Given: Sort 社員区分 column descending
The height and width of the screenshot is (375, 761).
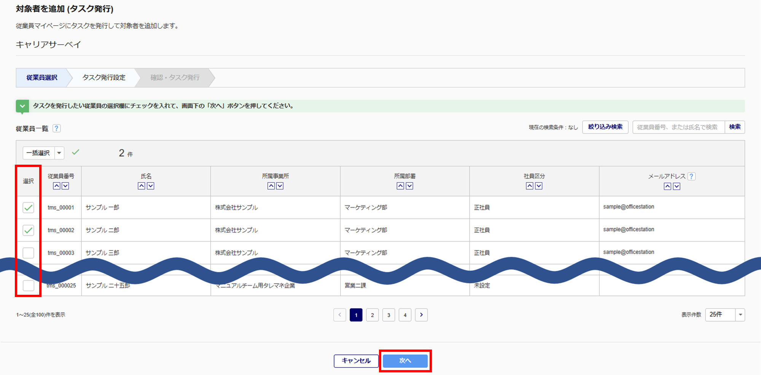Looking at the screenshot, I should [539, 186].
